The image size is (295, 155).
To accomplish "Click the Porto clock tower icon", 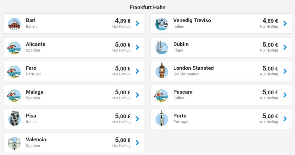I will (162, 118).
